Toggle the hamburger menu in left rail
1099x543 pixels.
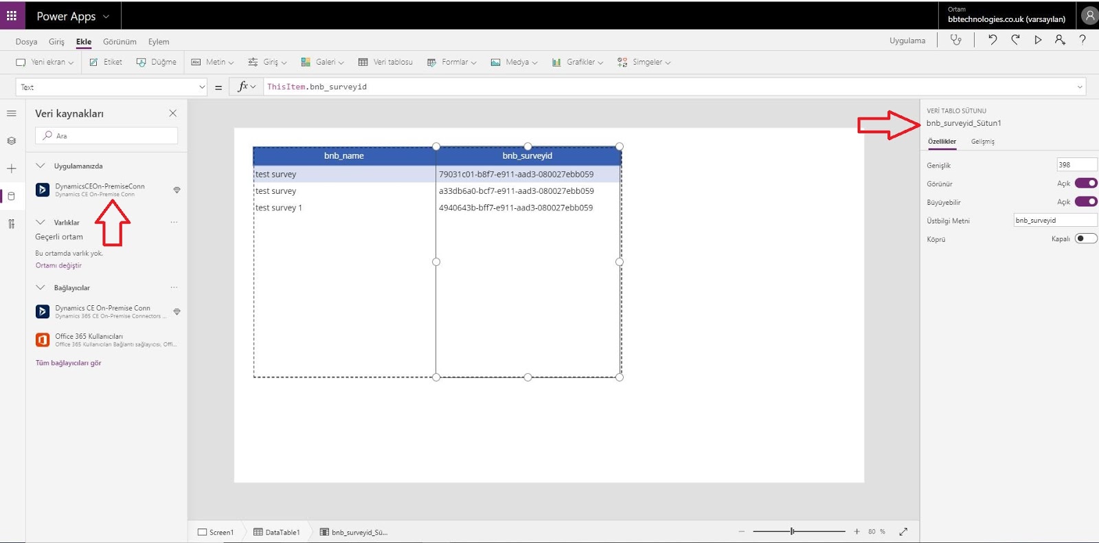tap(12, 113)
